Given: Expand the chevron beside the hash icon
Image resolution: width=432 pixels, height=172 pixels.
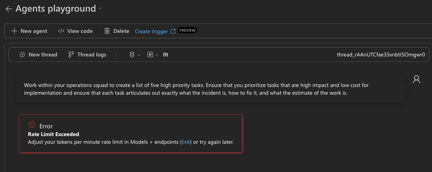Looking at the screenshot, I should 156,55.
